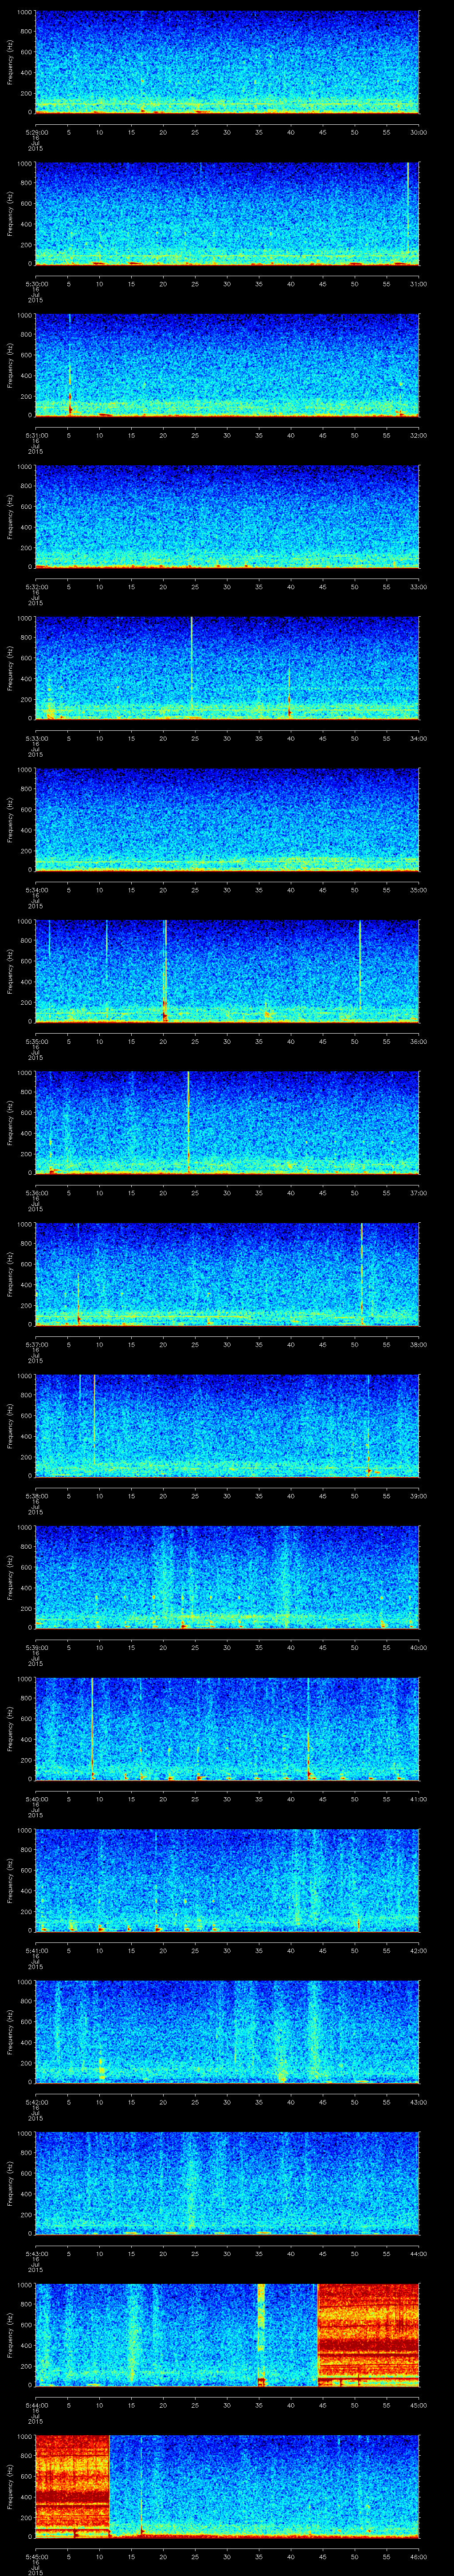This screenshot has height=2576, width=454.
Task: Open the spectrogram panel starting at 5:42:00
Action: 227,2032
